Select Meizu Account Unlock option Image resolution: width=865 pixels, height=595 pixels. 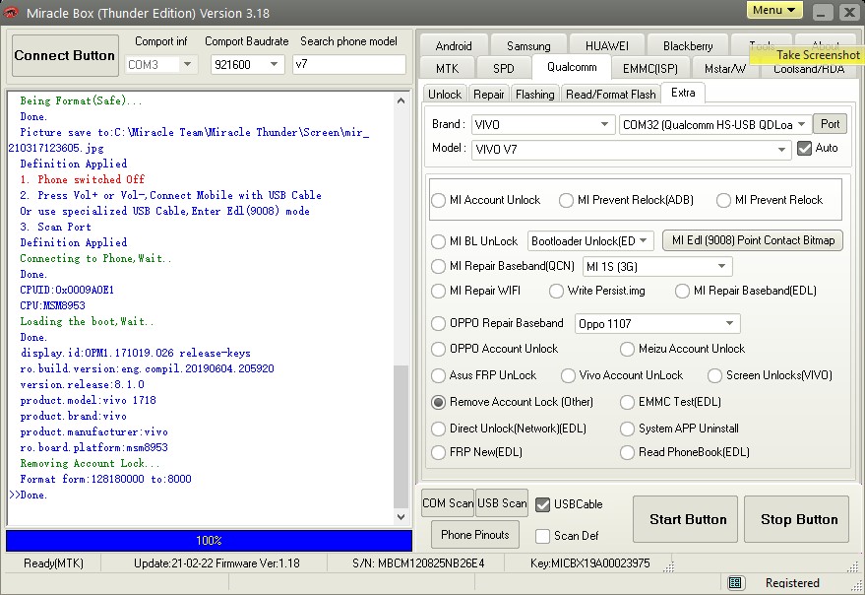coord(627,349)
